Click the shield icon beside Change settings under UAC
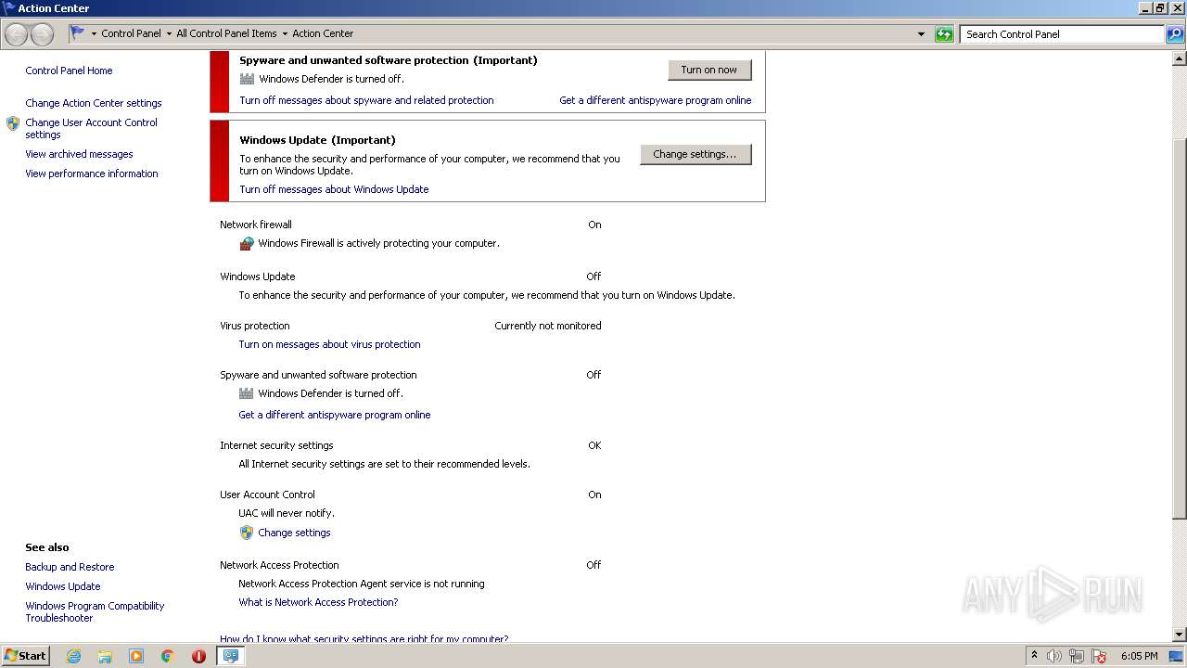This screenshot has width=1187, height=668. (246, 533)
